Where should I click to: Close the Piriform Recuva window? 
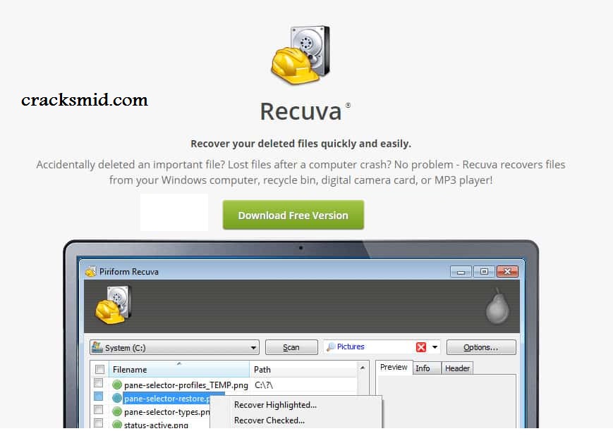[507, 272]
